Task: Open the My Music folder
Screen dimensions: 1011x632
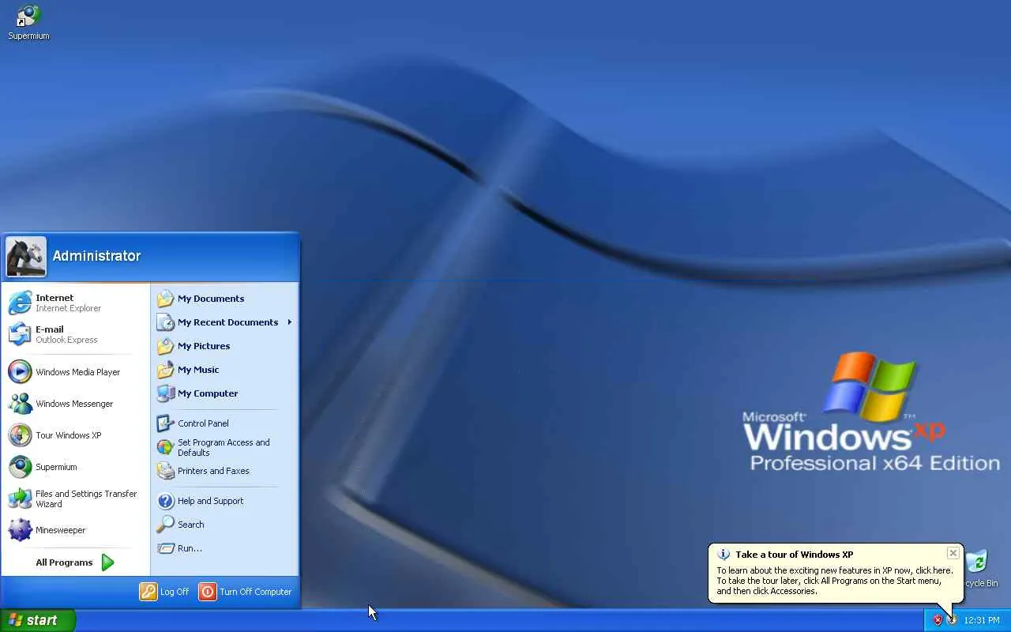Action: click(x=224, y=370)
